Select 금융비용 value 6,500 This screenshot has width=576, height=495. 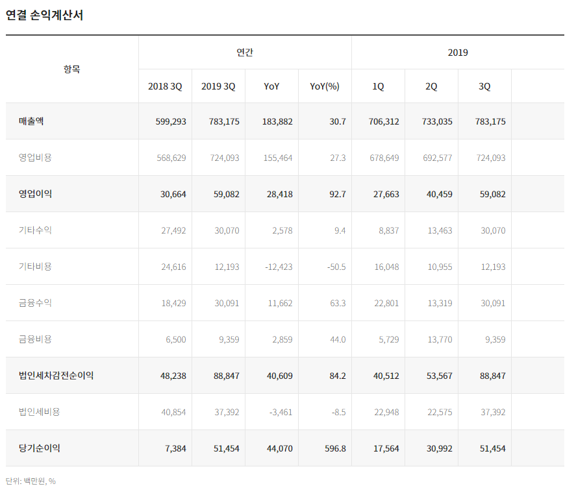[175, 339]
